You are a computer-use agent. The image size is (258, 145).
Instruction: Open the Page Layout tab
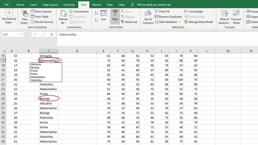(x=50, y=5)
